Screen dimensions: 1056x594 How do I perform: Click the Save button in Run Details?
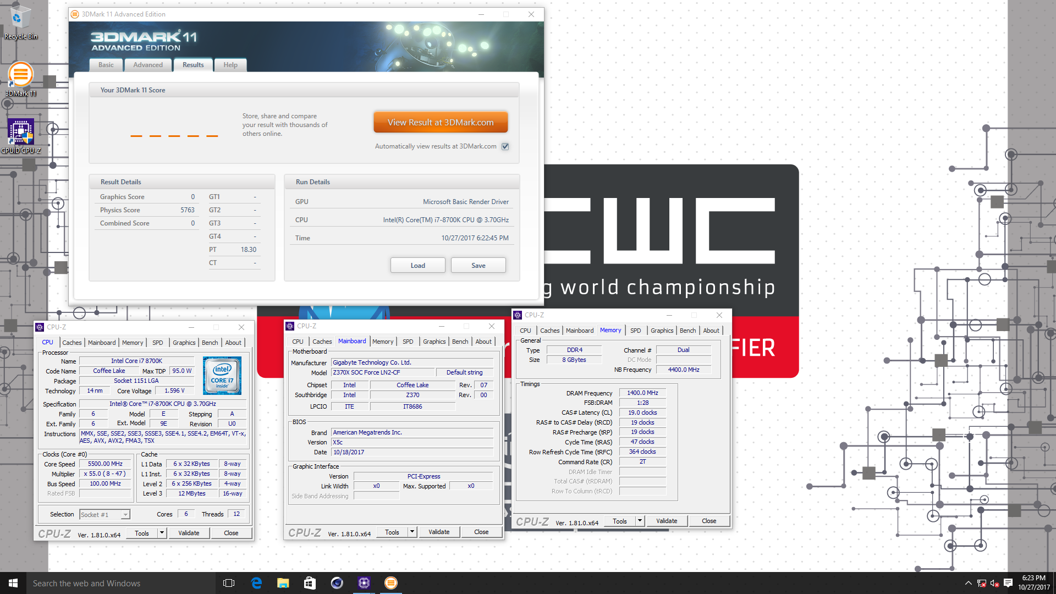[479, 266]
